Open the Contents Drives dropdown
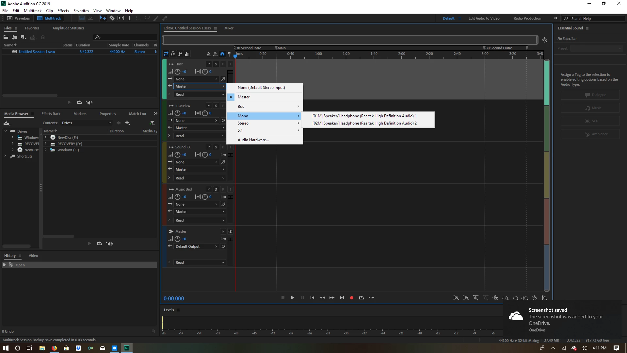This screenshot has height=353, width=627. coord(86,123)
